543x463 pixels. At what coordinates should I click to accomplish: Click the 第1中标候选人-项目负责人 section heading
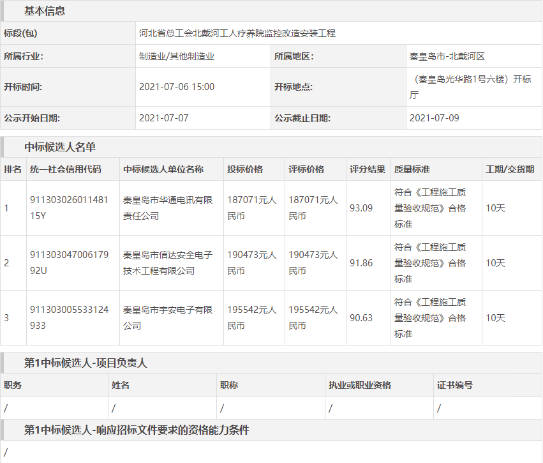pos(86,363)
